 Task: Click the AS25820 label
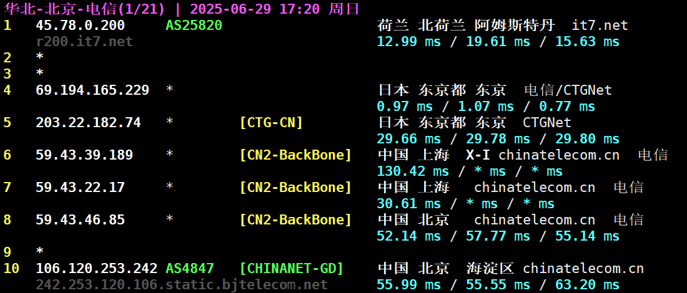tap(194, 26)
